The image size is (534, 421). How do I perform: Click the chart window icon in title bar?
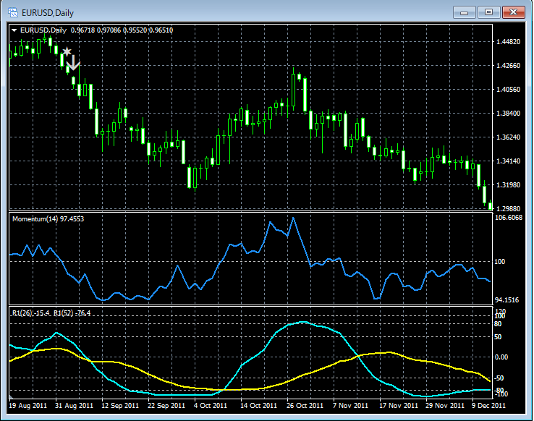(12, 12)
